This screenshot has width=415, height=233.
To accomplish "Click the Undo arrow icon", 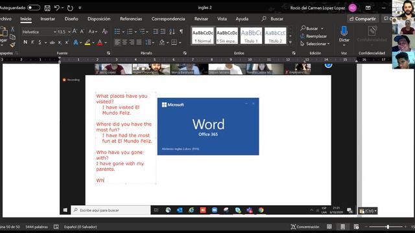I will click(x=57, y=8).
